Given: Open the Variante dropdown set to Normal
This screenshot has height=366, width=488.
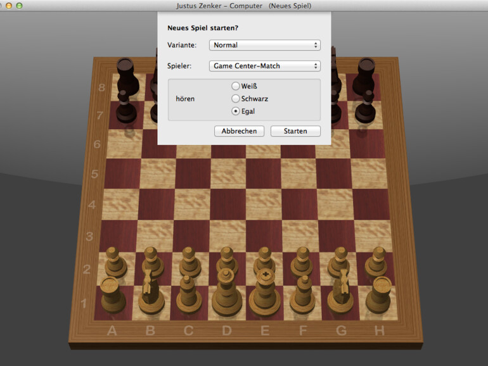Looking at the screenshot, I should [264, 45].
